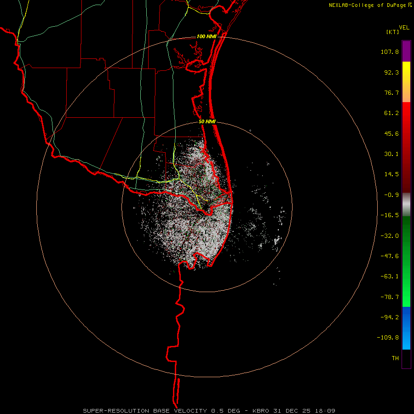The image size is (414, 414).
Task: Click the -47.6 velocity scale value
Action: pyautogui.click(x=390, y=256)
